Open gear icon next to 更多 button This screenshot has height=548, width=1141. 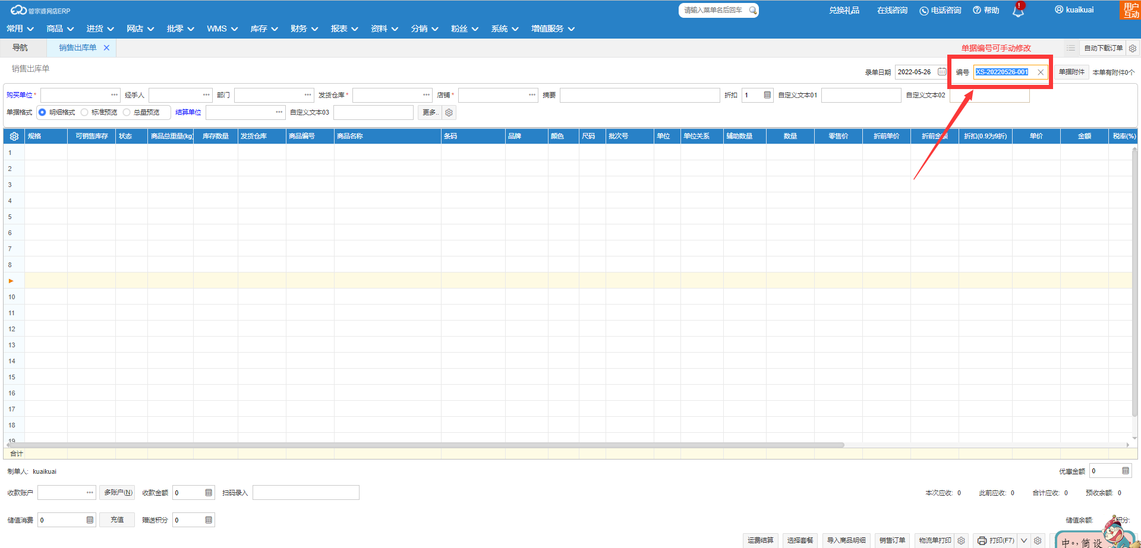449,112
